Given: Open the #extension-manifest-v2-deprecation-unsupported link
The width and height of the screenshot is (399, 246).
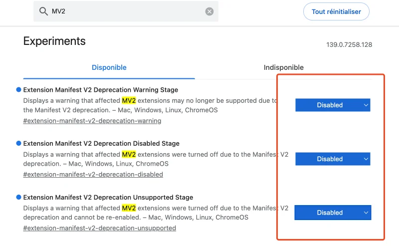Looking at the screenshot, I should click(99, 228).
